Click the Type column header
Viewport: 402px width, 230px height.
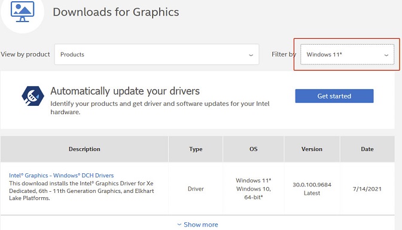coord(196,149)
